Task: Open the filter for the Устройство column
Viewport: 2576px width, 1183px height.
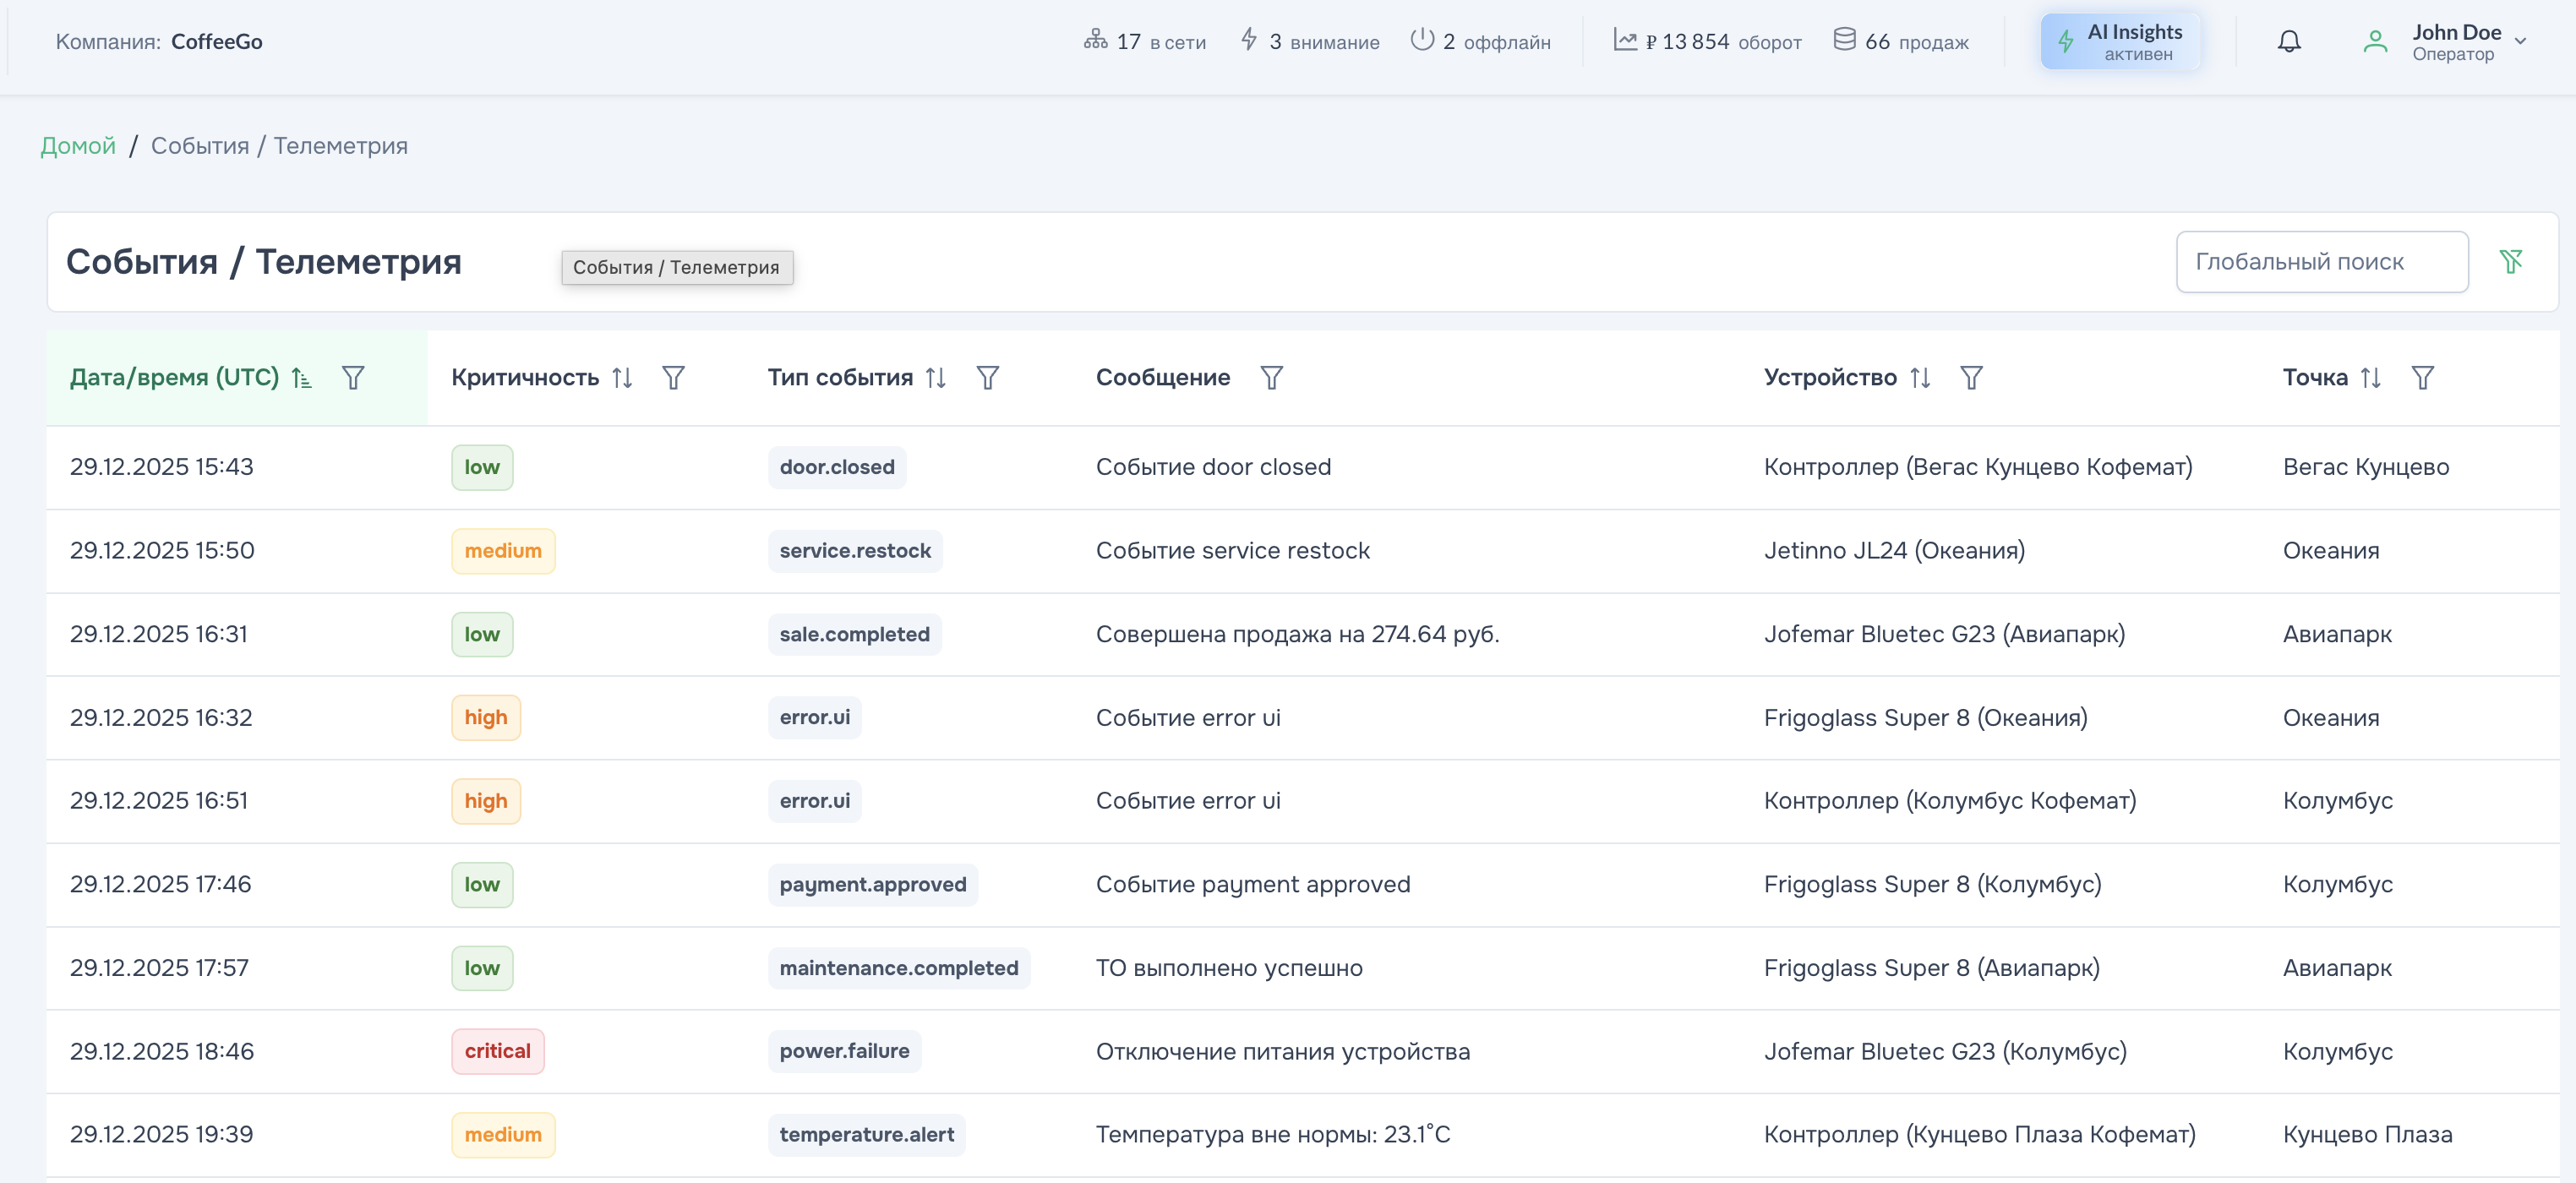Action: point(1970,378)
